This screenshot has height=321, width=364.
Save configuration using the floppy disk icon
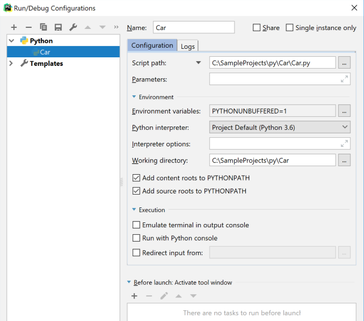(58, 27)
